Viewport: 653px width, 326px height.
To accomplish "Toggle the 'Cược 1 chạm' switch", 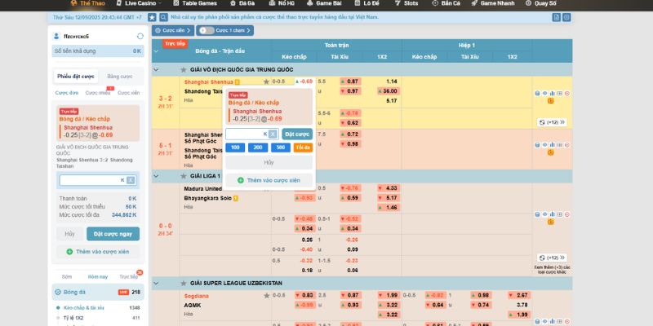I will 207,30.
